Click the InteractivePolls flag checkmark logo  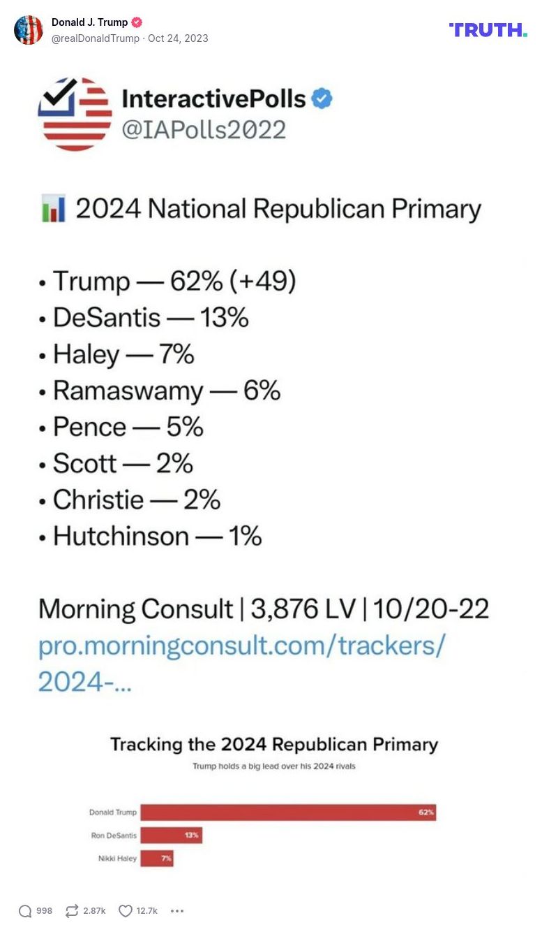click(x=75, y=114)
